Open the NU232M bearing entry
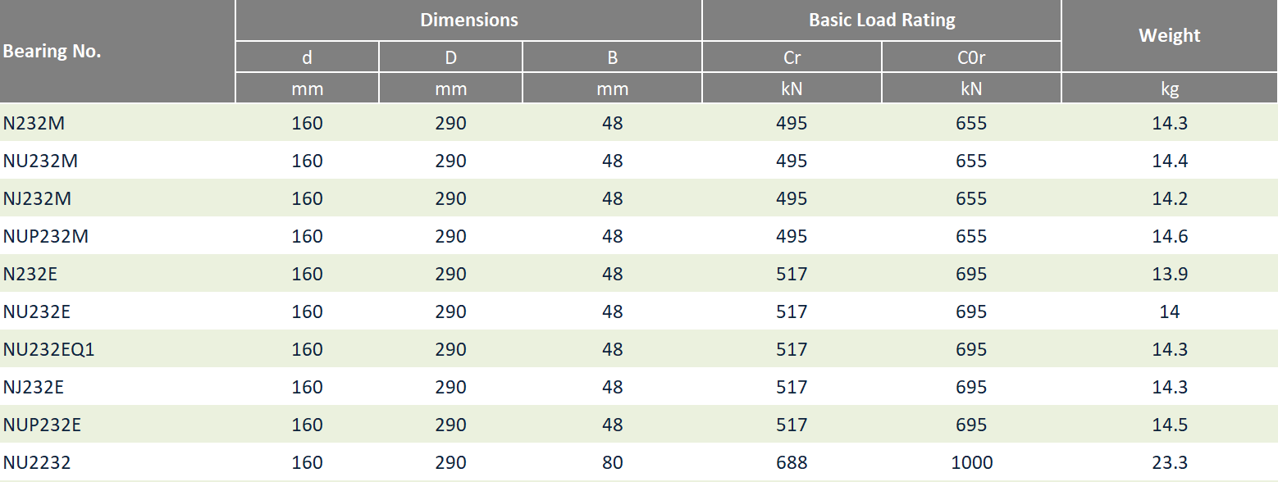Image resolution: width=1278 pixels, height=482 pixels. [40, 161]
